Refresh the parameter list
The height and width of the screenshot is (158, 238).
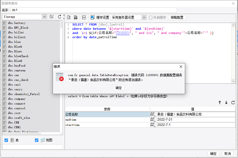[233, 103]
